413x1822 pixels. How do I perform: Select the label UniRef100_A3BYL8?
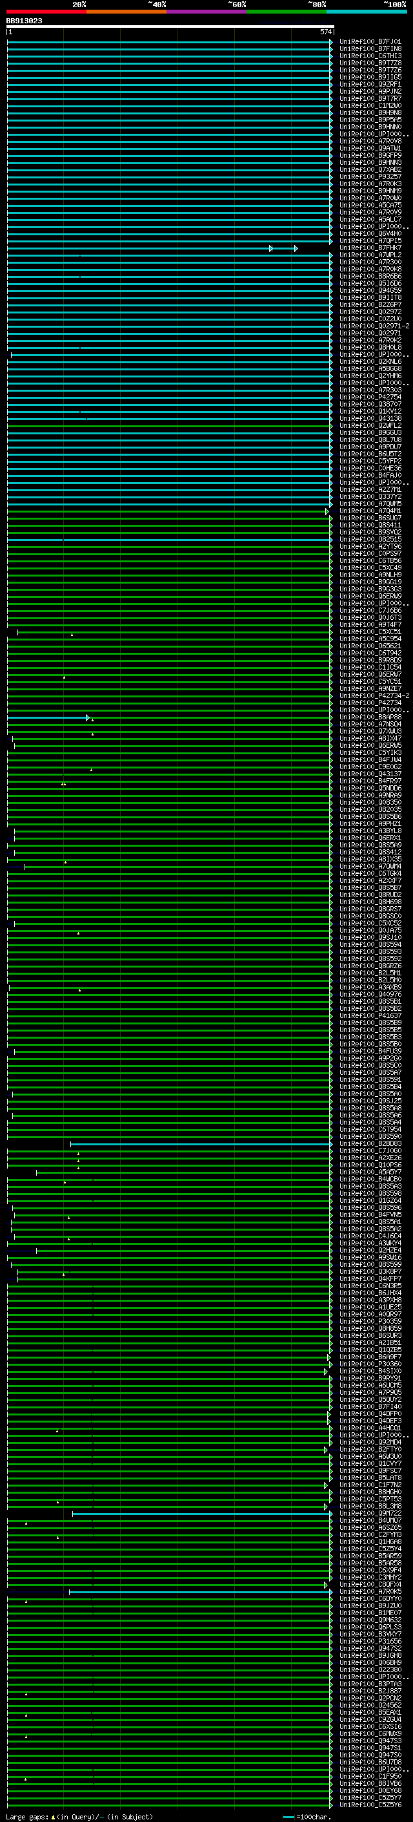370,831
